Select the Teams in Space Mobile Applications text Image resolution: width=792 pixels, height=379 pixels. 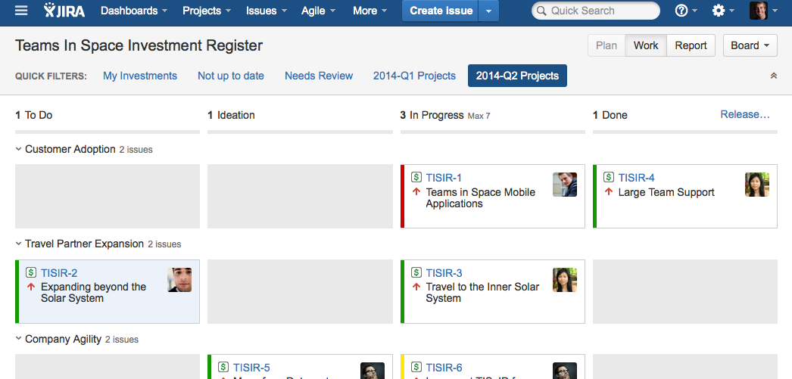(480, 198)
